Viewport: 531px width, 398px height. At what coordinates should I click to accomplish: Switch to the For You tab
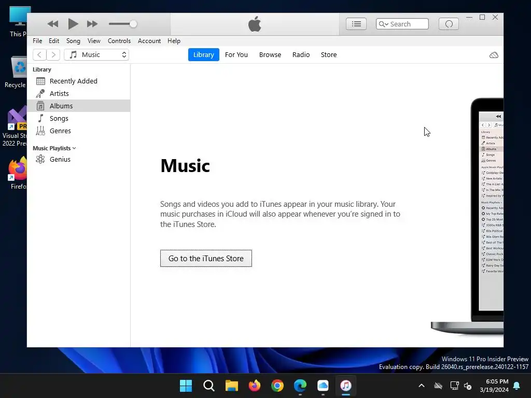[236, 55]
